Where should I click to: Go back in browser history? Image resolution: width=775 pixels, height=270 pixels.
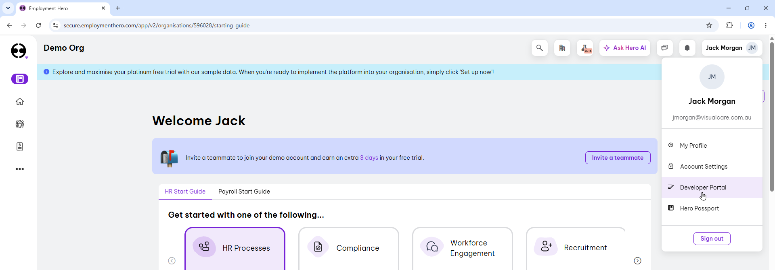[x=9, y=25]
